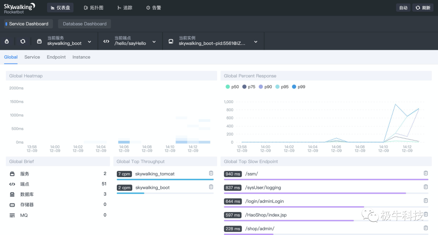438x235 pixels.
Task: Click the Global Percent Response panel title
Action: tap(250, 76)
